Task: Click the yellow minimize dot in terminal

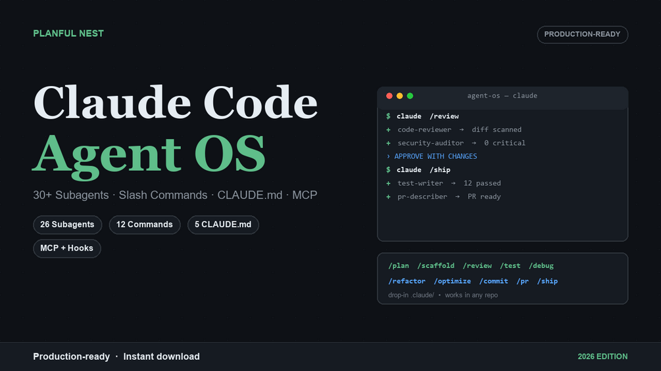Action: tap(400, 96)
